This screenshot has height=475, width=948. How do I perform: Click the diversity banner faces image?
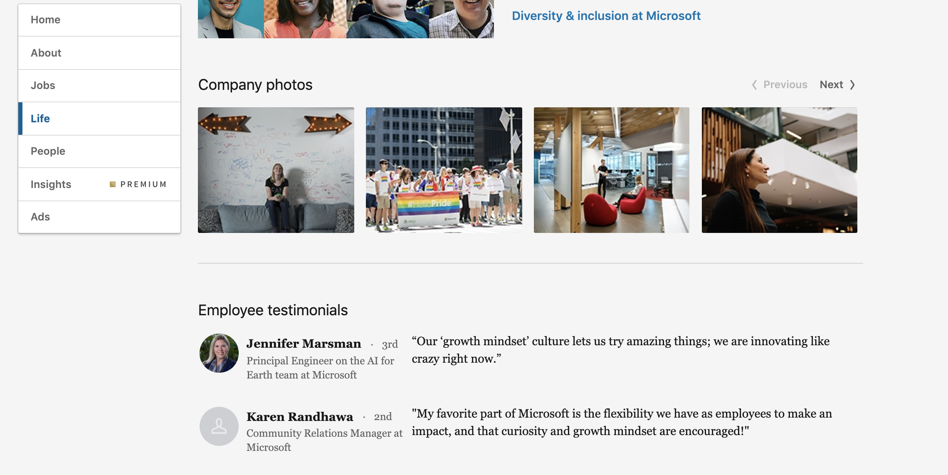point(346,19)
